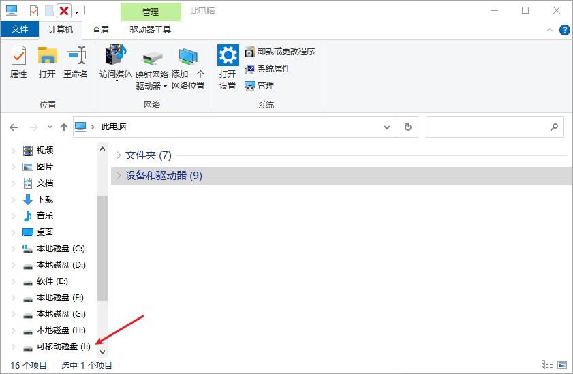The height and width of the screenshot is (374, 573).
Task: Select 可移动磁盘 (I:) in navigation pane
Action: 63,347
